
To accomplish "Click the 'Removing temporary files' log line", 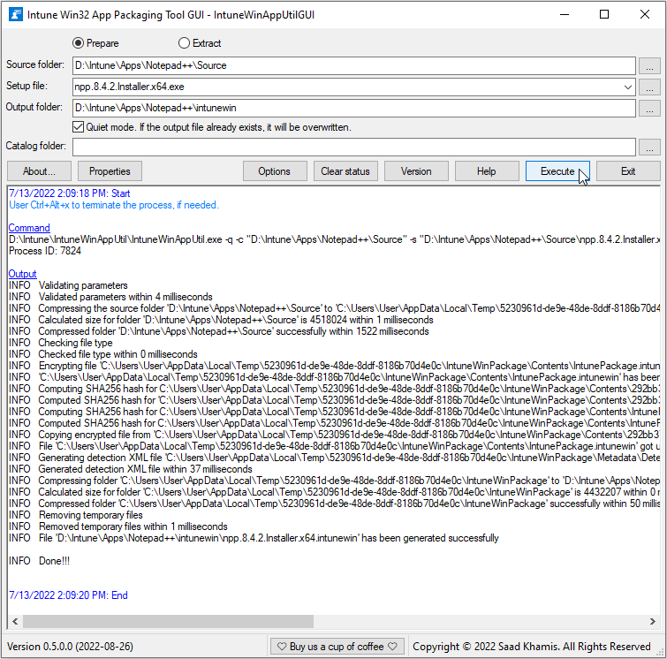I will tap(76, 515).
